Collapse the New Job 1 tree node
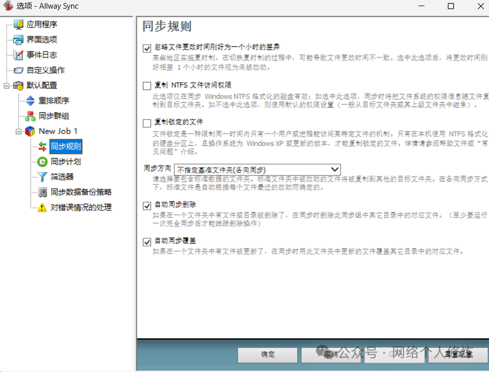The width and height of the screenshot is (489, 372). (19, 131)
